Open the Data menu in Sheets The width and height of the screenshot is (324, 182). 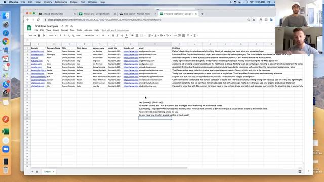72,30
